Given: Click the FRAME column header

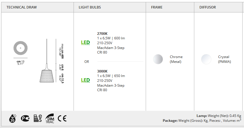Looking at the screenshot, I should (157, 7).
